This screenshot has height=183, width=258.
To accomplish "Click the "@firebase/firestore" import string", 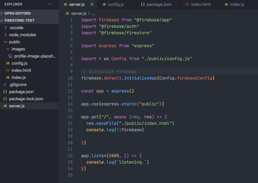I will tap(125, 33).
